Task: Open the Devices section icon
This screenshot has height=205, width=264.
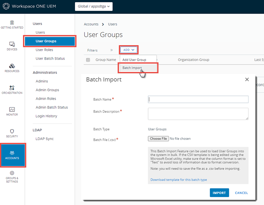Action: [12, 44]
